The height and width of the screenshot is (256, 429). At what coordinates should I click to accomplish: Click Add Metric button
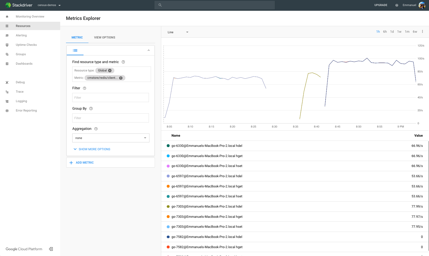(x=110, y=163)
